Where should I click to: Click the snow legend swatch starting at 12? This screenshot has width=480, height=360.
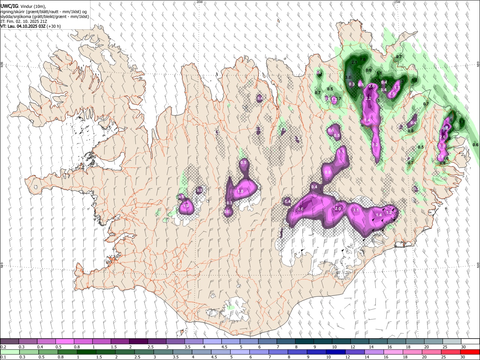[x=359, y=342]
